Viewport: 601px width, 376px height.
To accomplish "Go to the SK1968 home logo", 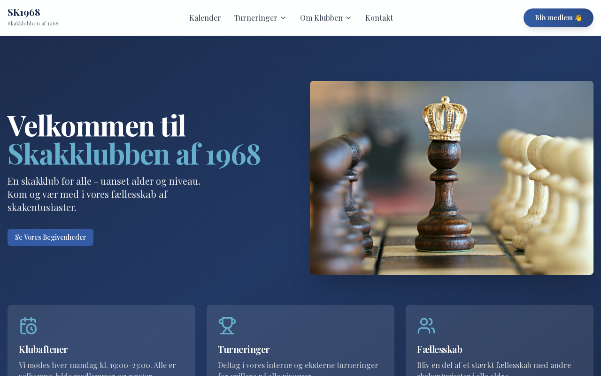I will (x=24, y=12).
